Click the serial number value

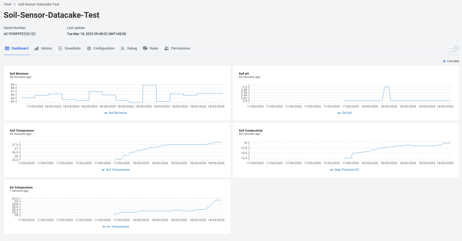[x=20, y=34]
